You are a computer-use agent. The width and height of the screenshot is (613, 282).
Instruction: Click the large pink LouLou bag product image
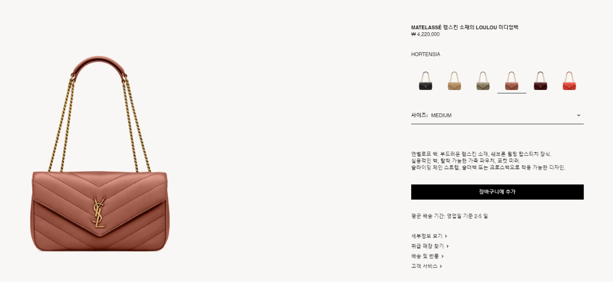(100, 153)
